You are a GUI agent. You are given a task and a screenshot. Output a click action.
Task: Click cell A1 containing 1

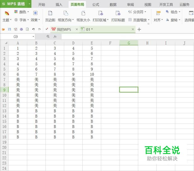tap(18, 48)
